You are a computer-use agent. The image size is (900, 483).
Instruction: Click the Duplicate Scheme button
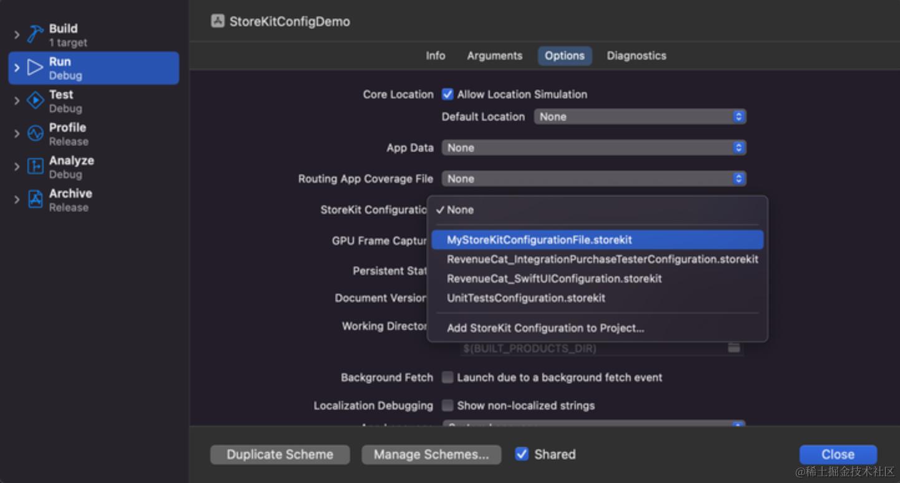click(280, 454)
